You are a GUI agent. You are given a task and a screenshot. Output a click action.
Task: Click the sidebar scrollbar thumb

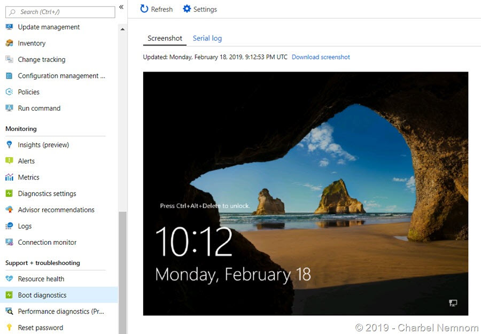pos(122,273)
